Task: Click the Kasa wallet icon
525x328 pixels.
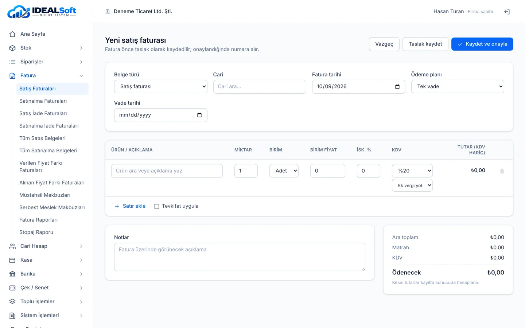Action: click(x=12, y=260)
